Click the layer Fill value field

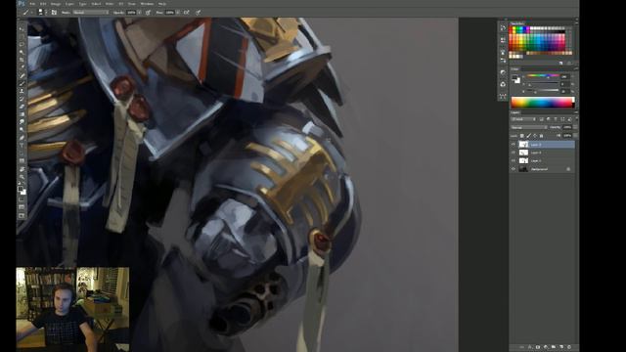point(567,136)
